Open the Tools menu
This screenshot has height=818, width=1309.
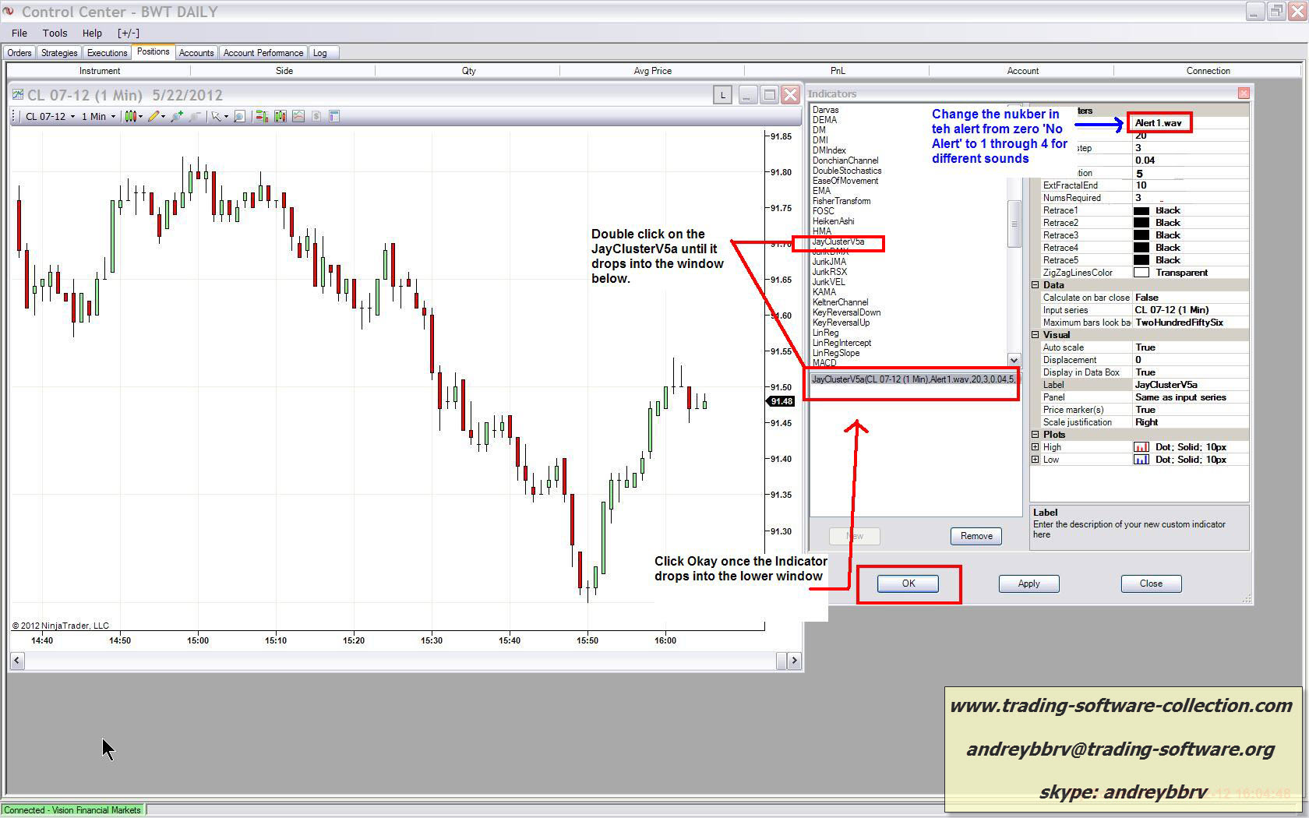pyautogui.click(x=55, y=33)
